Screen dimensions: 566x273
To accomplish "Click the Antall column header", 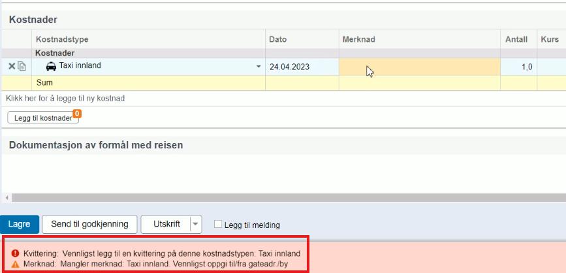I will coord(516,40).
